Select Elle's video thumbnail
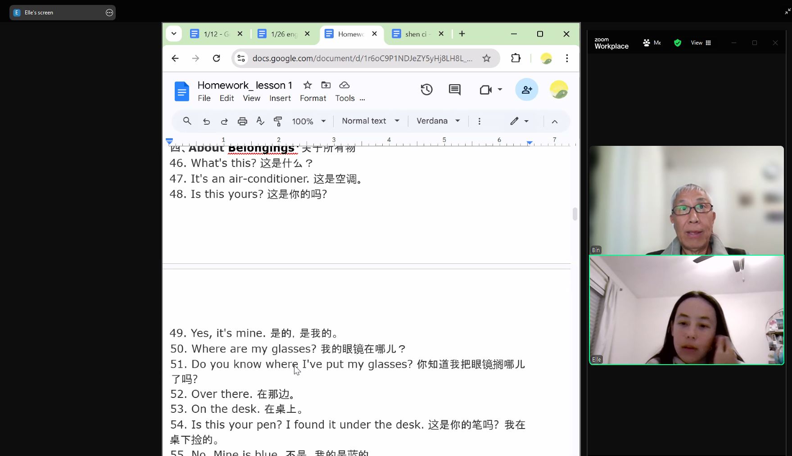The width and height of the screenshot is (792, 456). [687, 310]
